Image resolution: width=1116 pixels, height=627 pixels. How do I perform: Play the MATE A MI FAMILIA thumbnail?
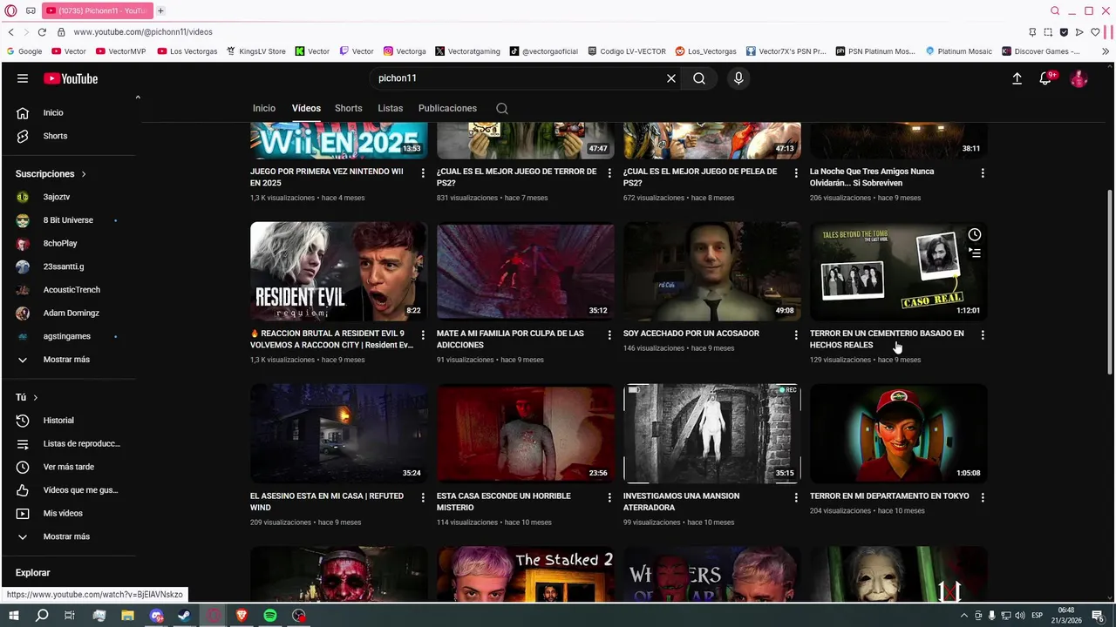pyautogui.click(x=526, y=271)
